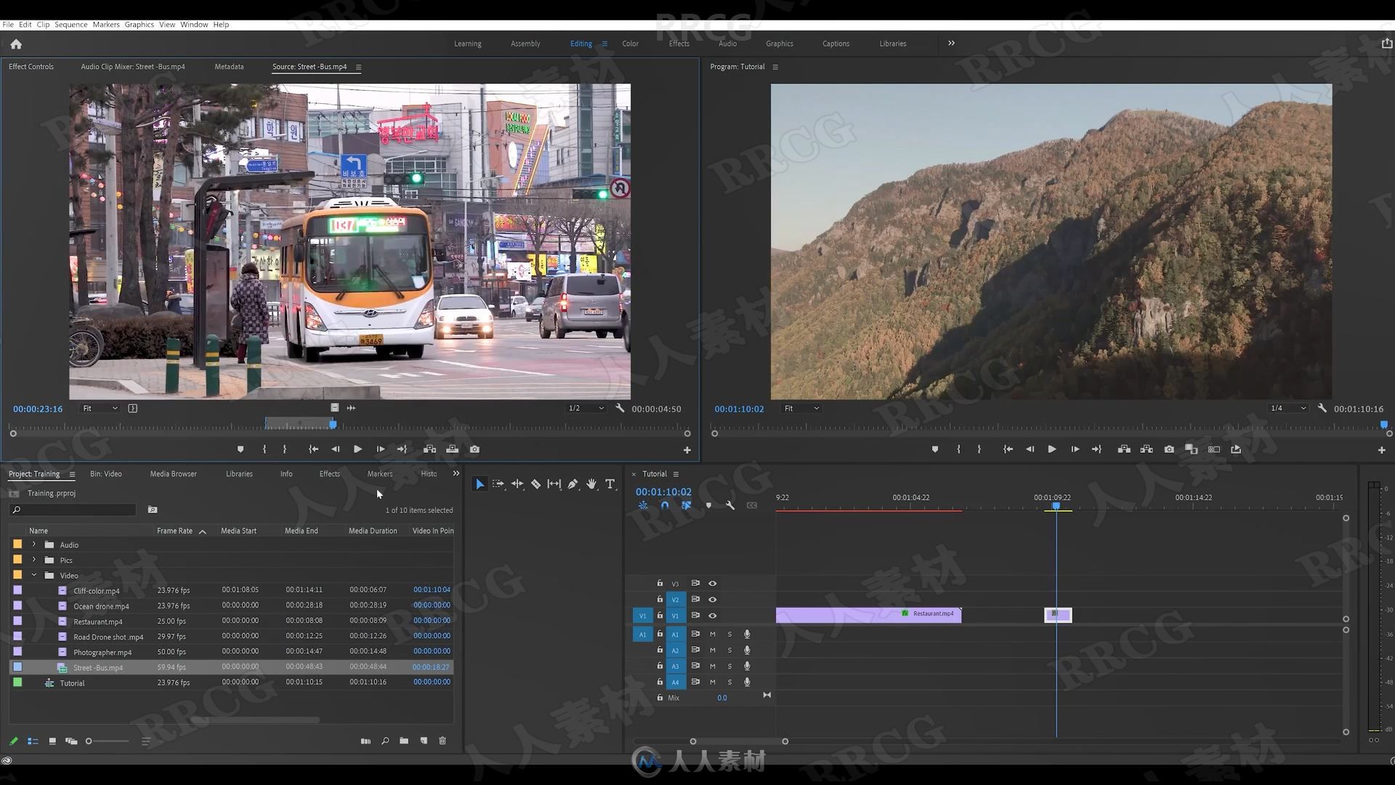Select the Pen tool
1395x785 pixels.
click(573, 484)
